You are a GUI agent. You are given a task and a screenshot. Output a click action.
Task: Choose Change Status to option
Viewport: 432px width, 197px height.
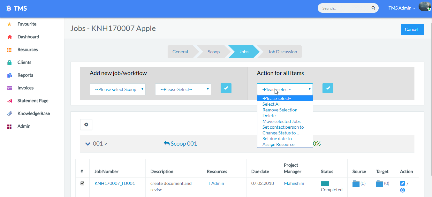point(285,133)
